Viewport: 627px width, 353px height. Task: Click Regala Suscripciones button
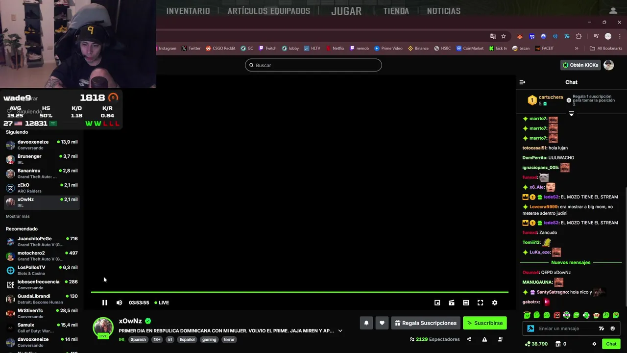coord(425,323)
